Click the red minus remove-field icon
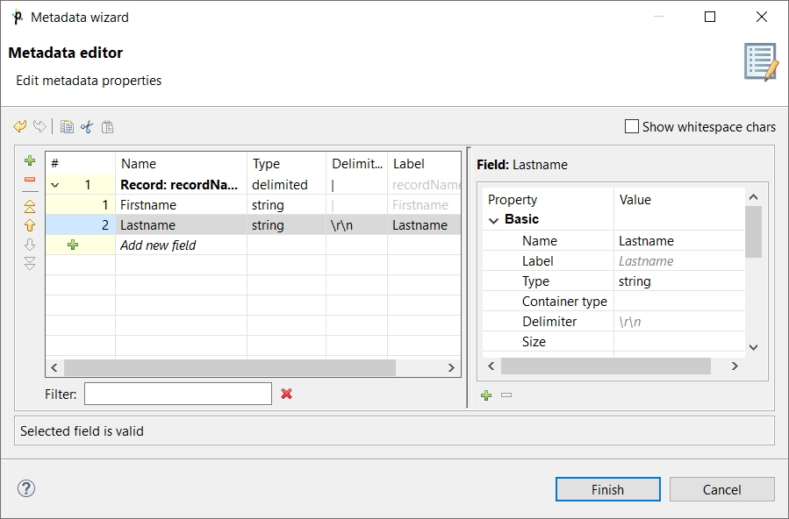 click(30, 180)
